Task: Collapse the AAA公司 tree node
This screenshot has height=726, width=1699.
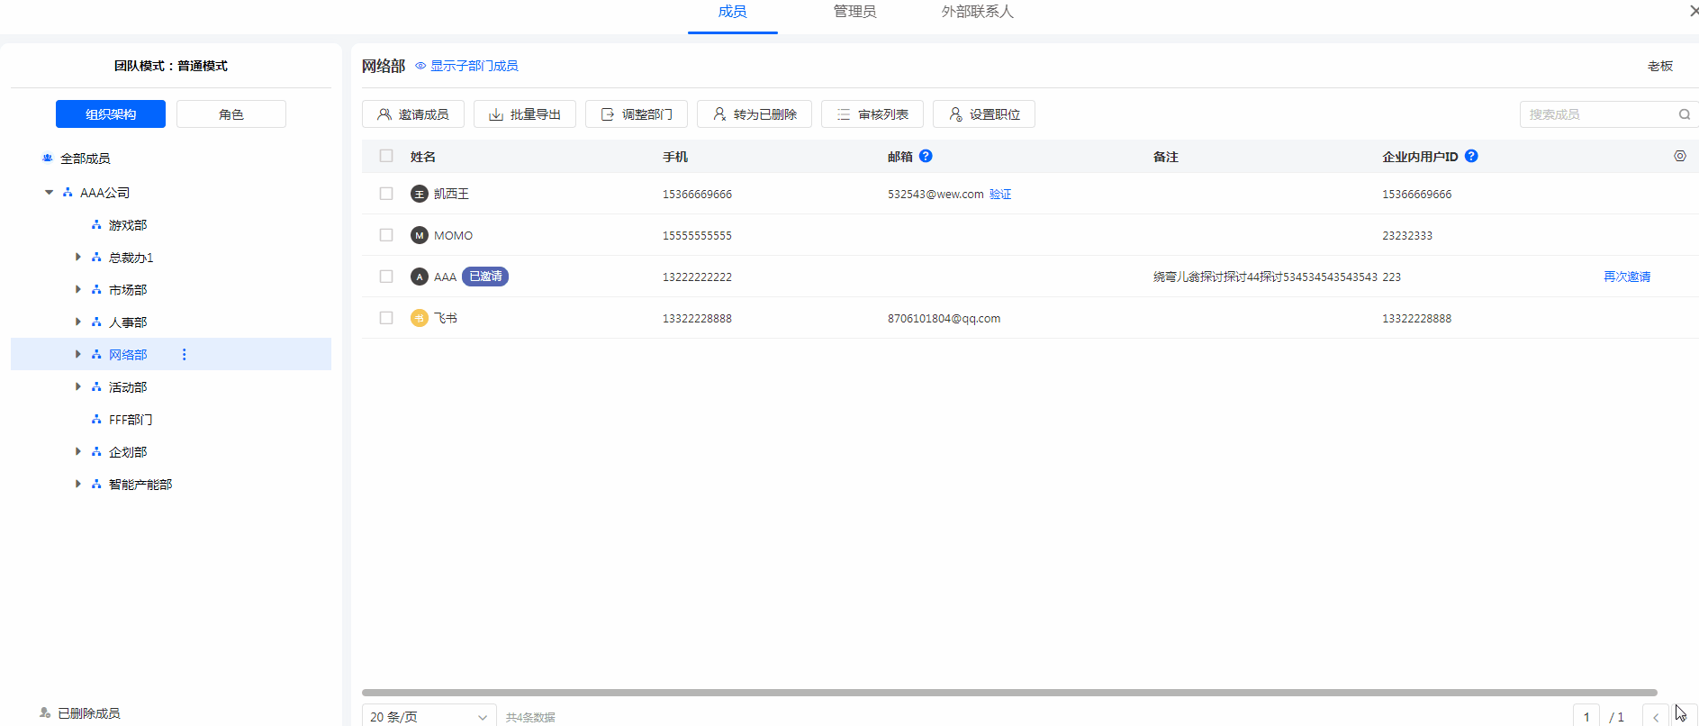Action: 49,192
